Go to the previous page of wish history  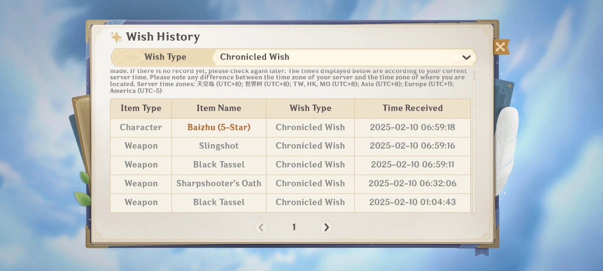click(x=262, y=227)
